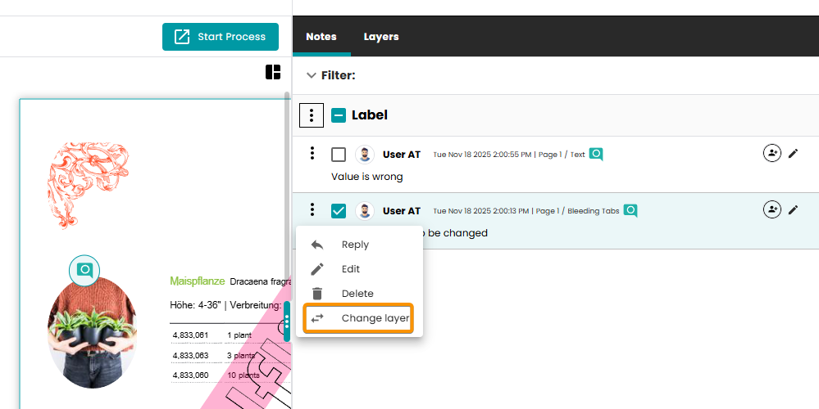Click the comment marker on the document preview
The height and width of the screenshot is (409, 819).
click(x=84, y=271)
